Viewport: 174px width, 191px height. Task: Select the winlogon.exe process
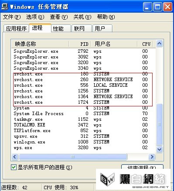click(x=84, y=142)
